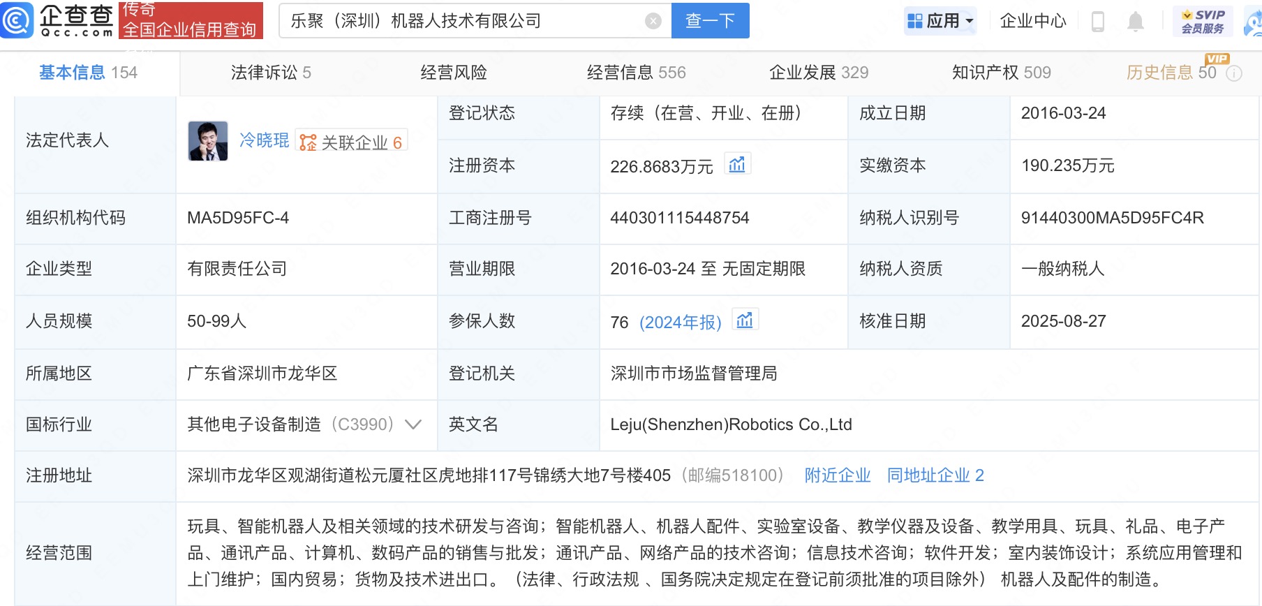The width and height of the screenshot is (1262, 606).
Task: Switch to 历史信息 tab
Action: 1171,73
